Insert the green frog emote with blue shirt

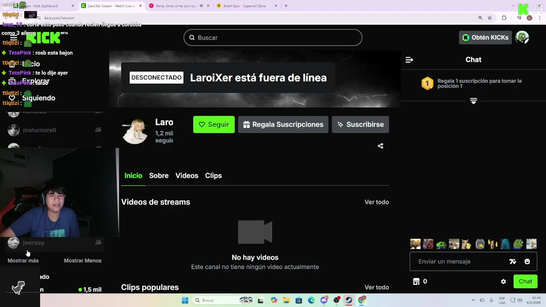click(x=441, y=244)
